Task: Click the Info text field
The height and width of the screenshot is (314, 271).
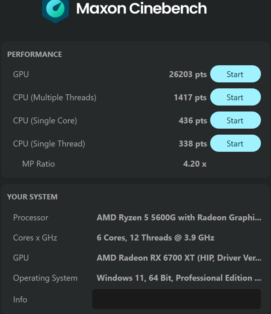Action: pyautogui.click(x=177, y=299)
